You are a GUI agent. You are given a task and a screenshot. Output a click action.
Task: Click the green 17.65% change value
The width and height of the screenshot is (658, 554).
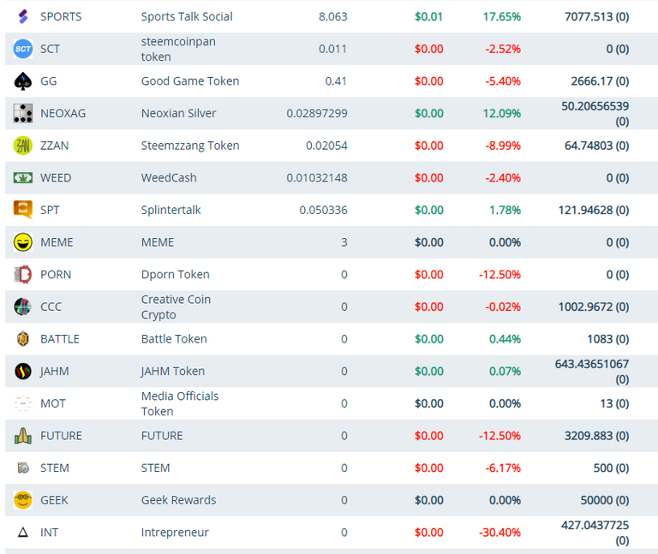click(501, 17)
